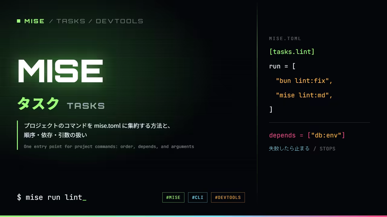This screenshot has height=217, width=387.
Task: Open the DEVTOOLS breadcrumb segment
Action: tap(119, 21)
